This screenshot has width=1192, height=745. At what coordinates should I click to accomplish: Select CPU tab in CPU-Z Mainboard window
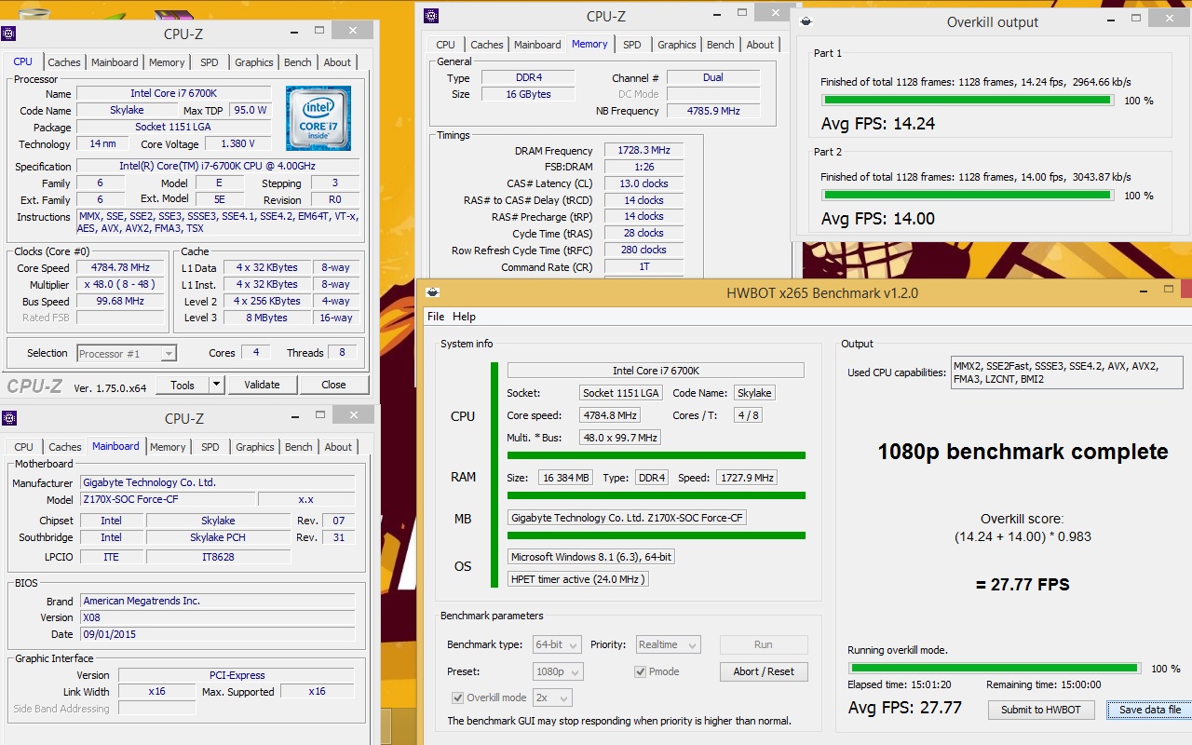(x=24, y=447)
